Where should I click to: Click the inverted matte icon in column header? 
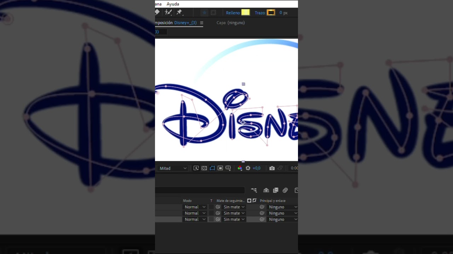(254, 201)
